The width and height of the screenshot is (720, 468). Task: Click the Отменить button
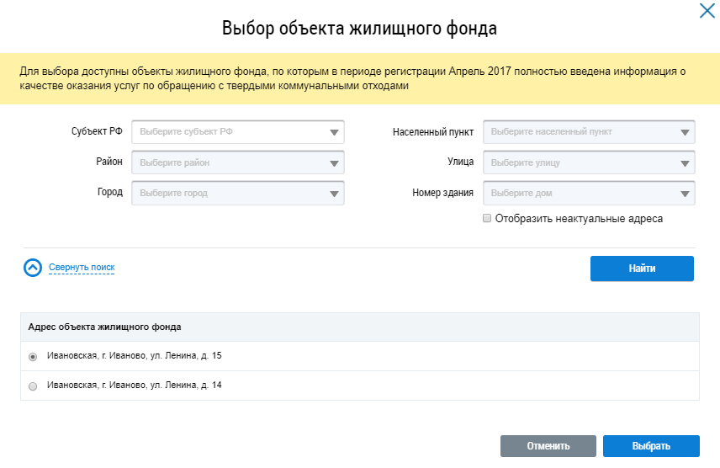coord(548,446)
